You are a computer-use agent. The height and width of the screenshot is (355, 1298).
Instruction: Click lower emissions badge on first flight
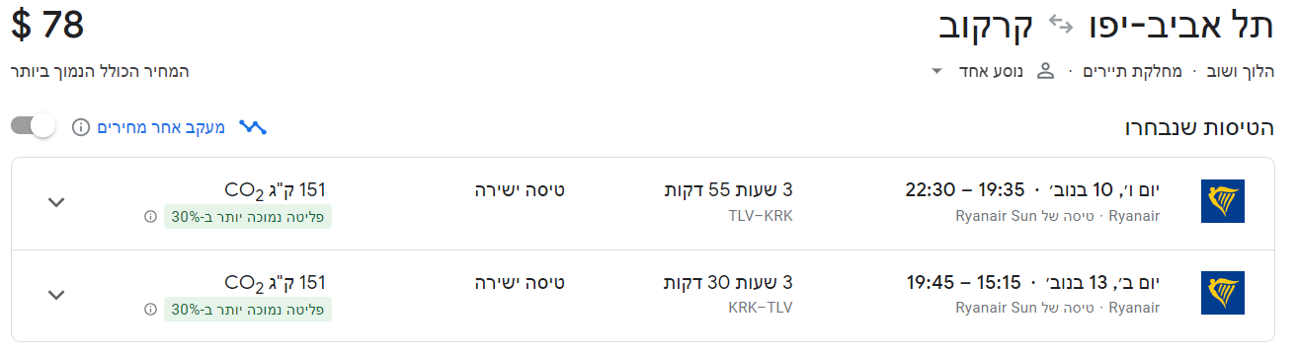[247, 216]
